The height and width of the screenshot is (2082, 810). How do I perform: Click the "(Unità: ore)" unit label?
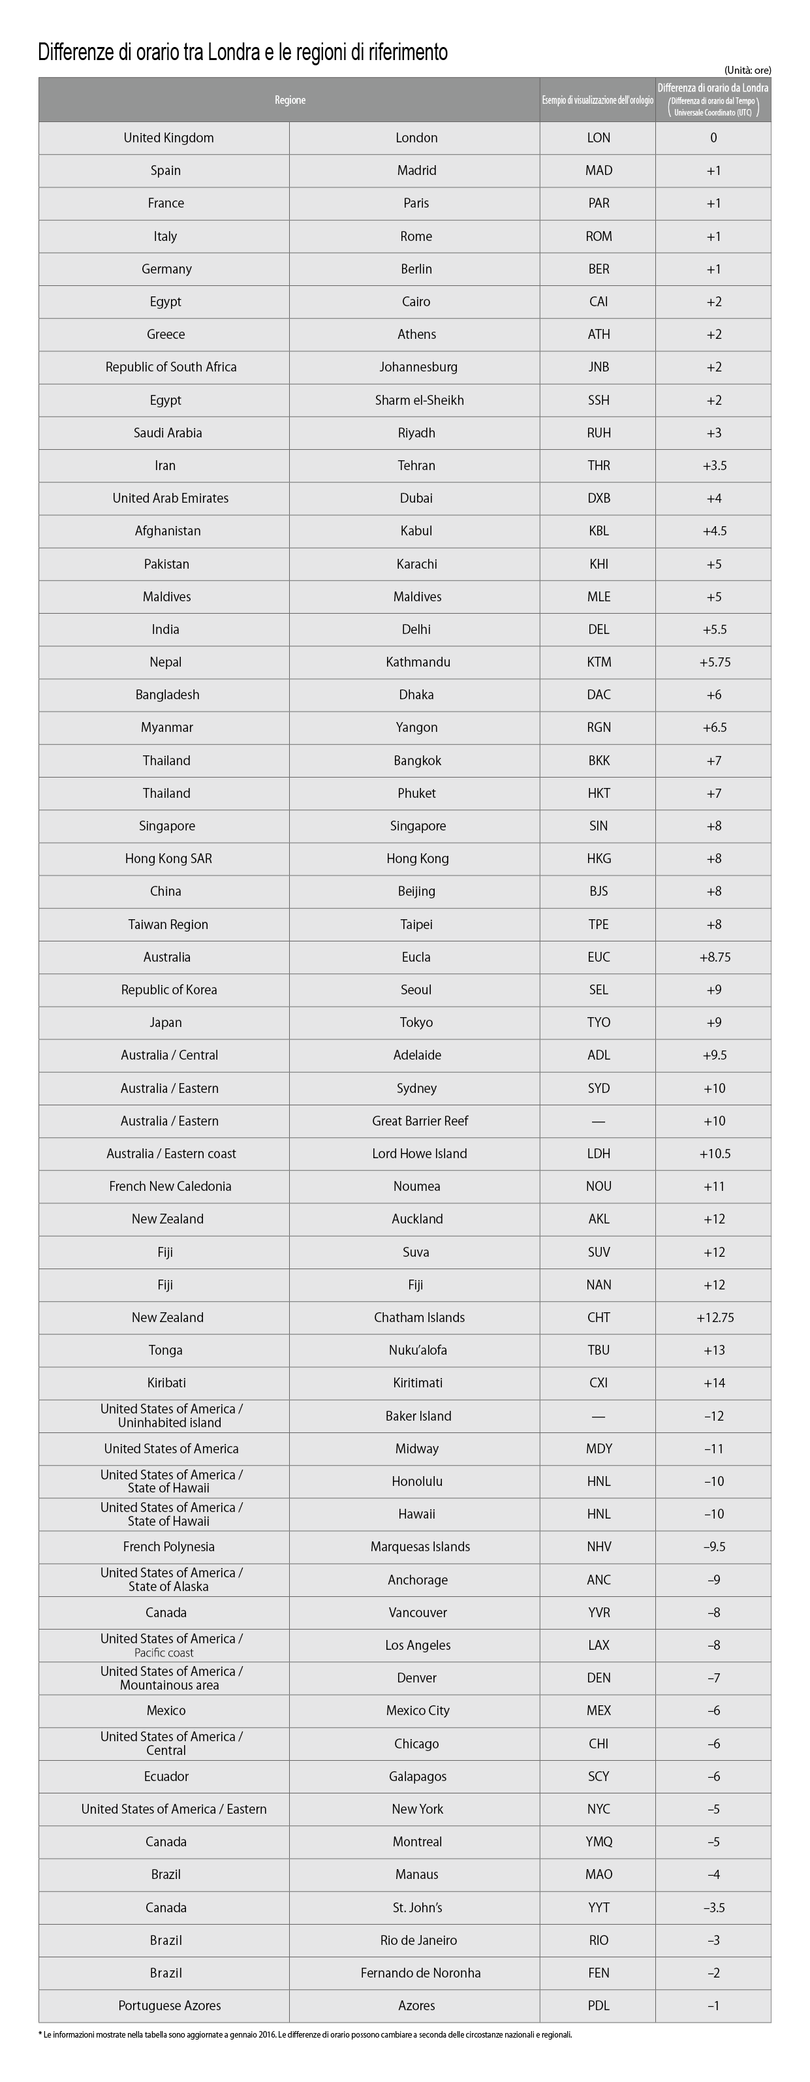tap(747, 71)
